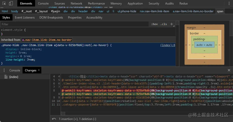Viewport: 233px width, 122px height.
Task: Click the red deleted line 8 in diff
Action: [x=147, y=90]
